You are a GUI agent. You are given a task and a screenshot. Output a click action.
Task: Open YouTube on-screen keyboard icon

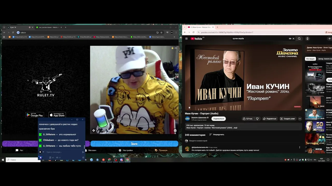290,38
